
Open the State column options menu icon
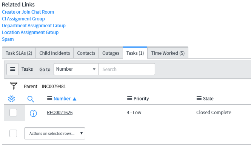[x=199, y=98]
